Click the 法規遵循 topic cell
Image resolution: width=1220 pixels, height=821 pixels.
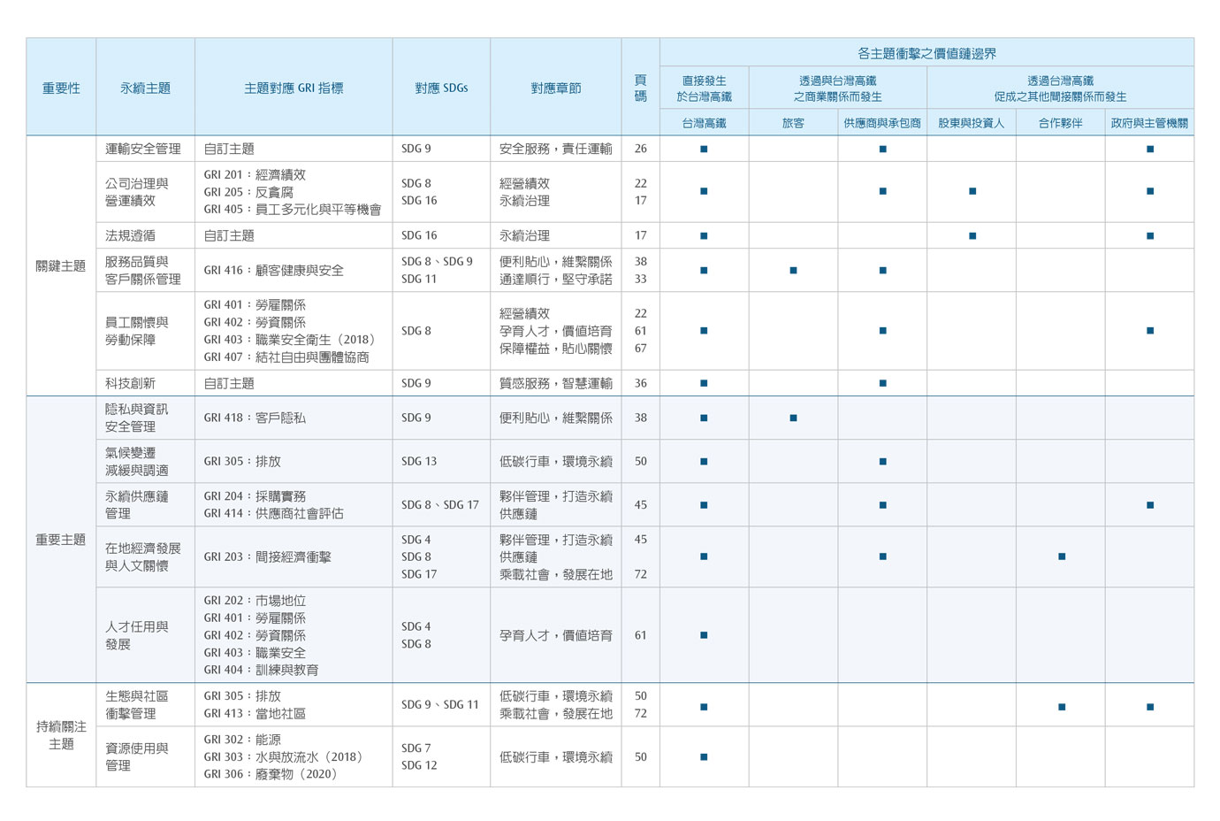tap(146, 235)
